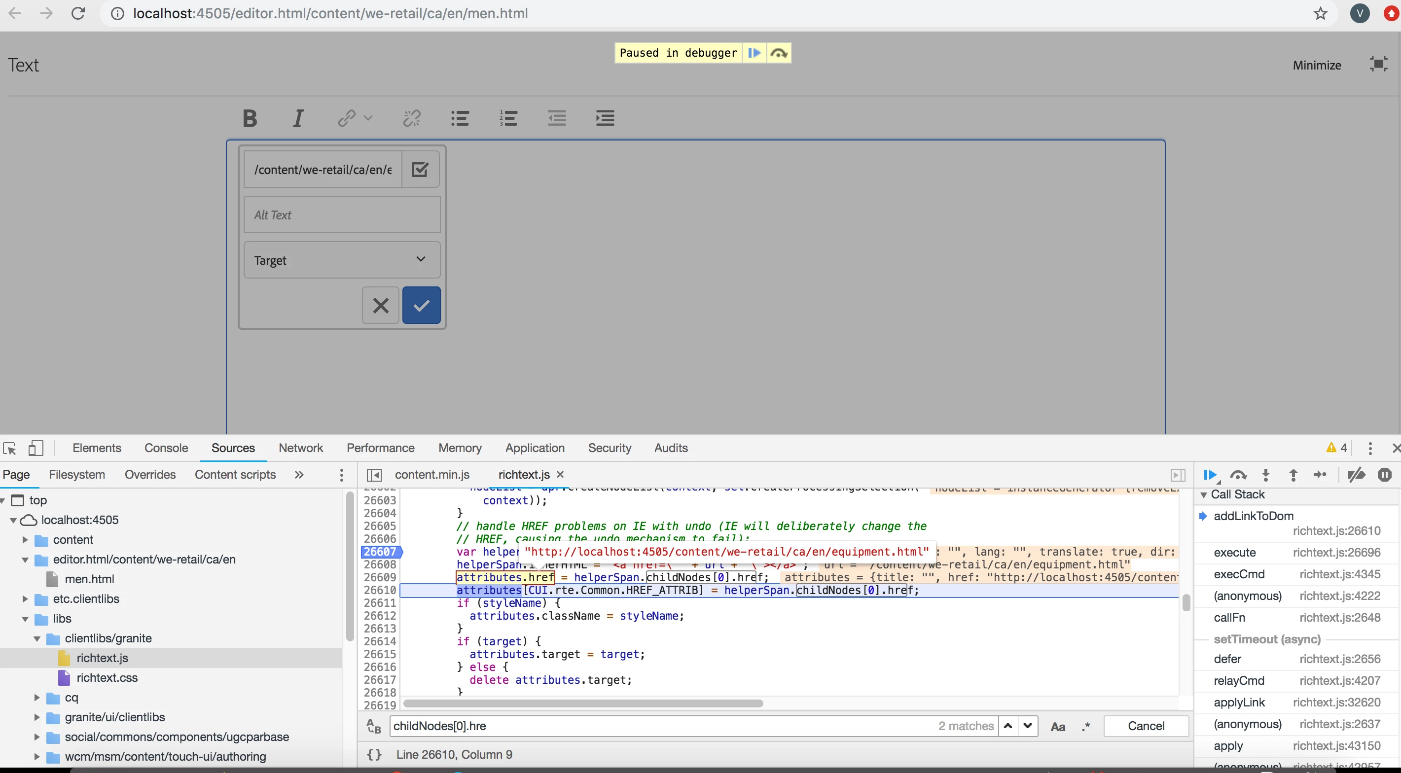Deactivate breakpoints icon in debugger
This screenshot has width=1401, height=773.
click(1357, 475)
